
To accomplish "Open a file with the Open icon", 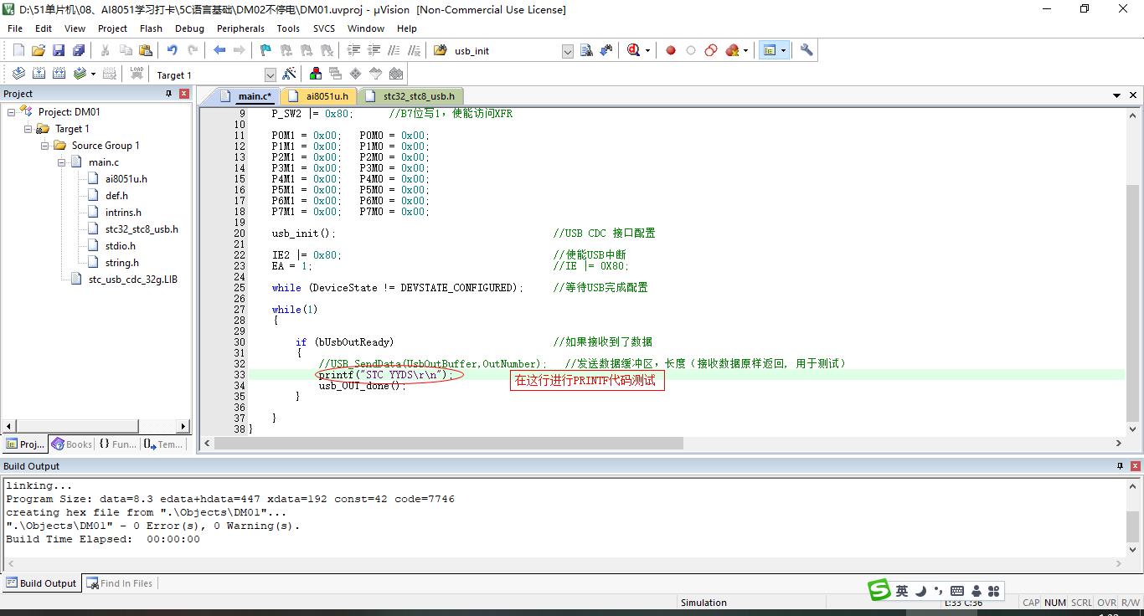I will (39, 50).
